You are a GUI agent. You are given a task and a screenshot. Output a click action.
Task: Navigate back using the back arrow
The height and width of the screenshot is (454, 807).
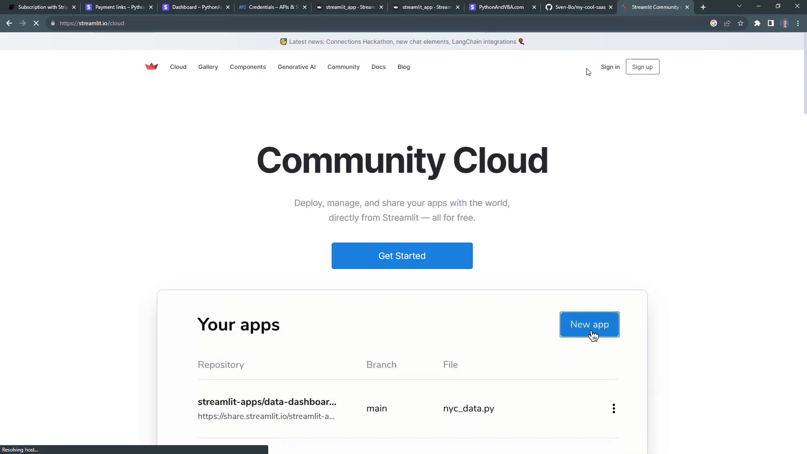coord(9,23)
